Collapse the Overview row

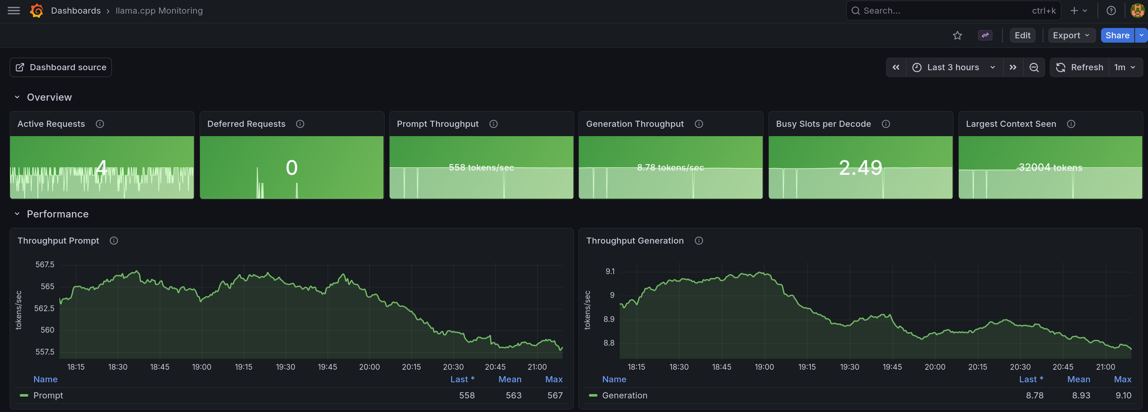17,97
